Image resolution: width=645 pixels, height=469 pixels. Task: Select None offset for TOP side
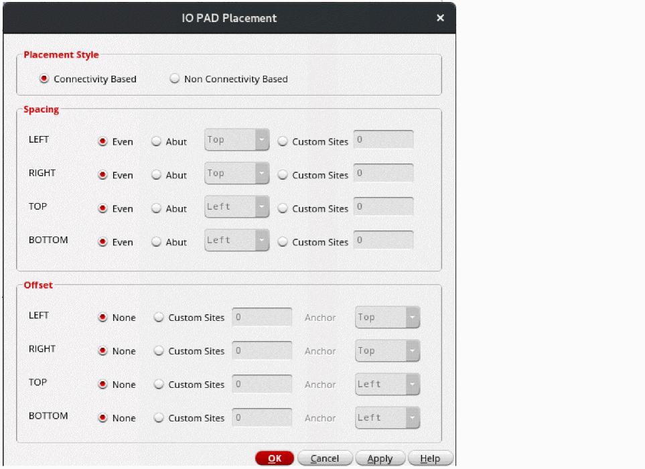(102, 385)
